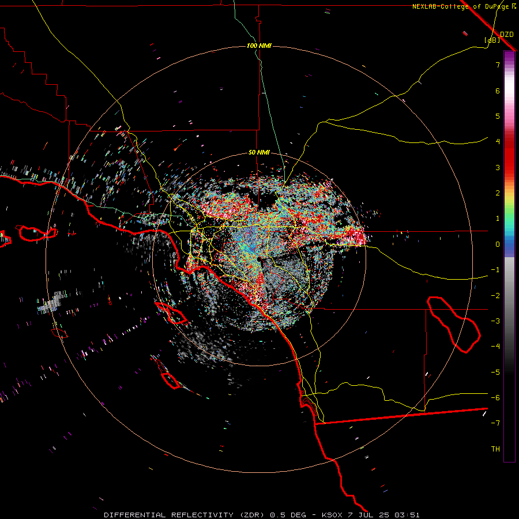Select the -5 value on the color scale
This screenshot has height=519, width=519.
click(x=495, y=373)
